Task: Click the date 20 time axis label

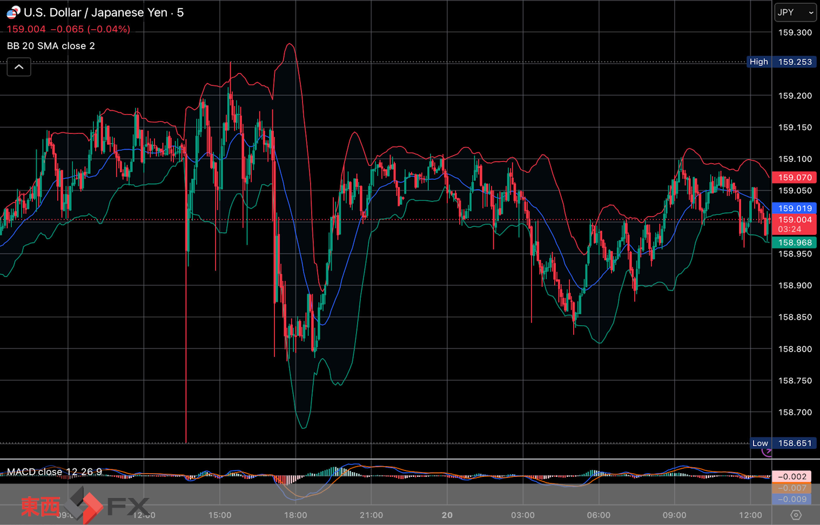Action: 447,515
